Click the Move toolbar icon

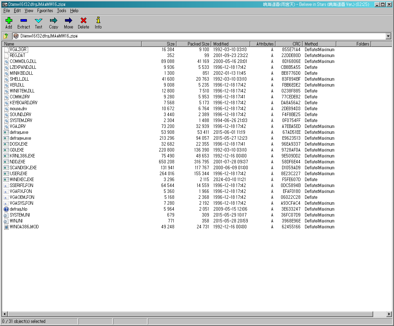(68, 21)
